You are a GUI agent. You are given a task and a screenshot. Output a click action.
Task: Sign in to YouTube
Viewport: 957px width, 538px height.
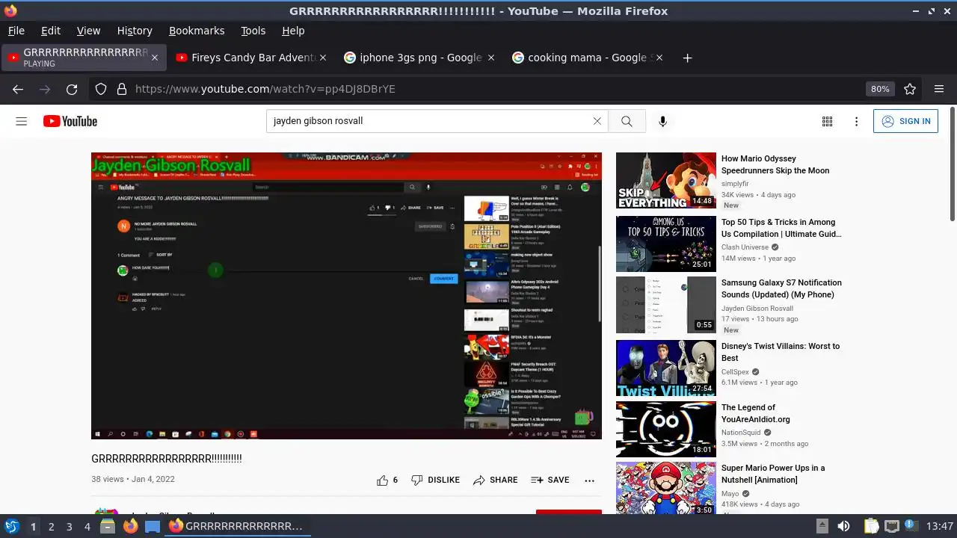(x=905, y=121)
